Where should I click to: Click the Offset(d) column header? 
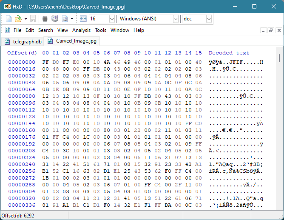(x=22, y=53)
